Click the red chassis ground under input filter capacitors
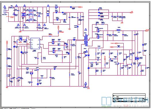Screen dimensions: 151x109 [20, 32]
